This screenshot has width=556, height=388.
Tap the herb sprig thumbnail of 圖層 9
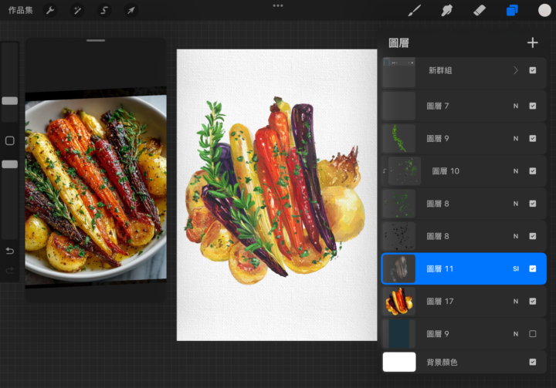tap(399, 139)
